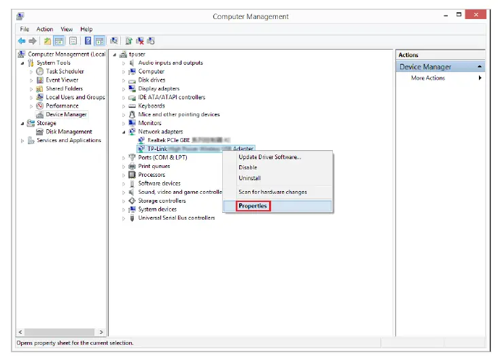Choose Scan for hardware changes in context menu
Viewport: 498px width, 357px height.
(x=278, y=192)
